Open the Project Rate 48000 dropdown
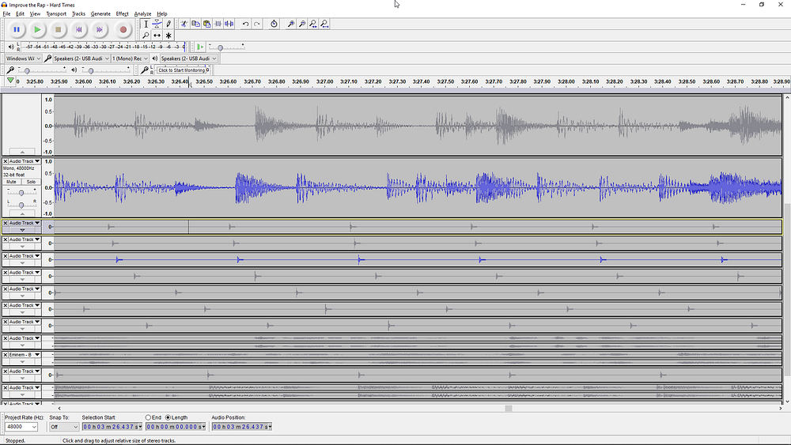 [21, 427]
